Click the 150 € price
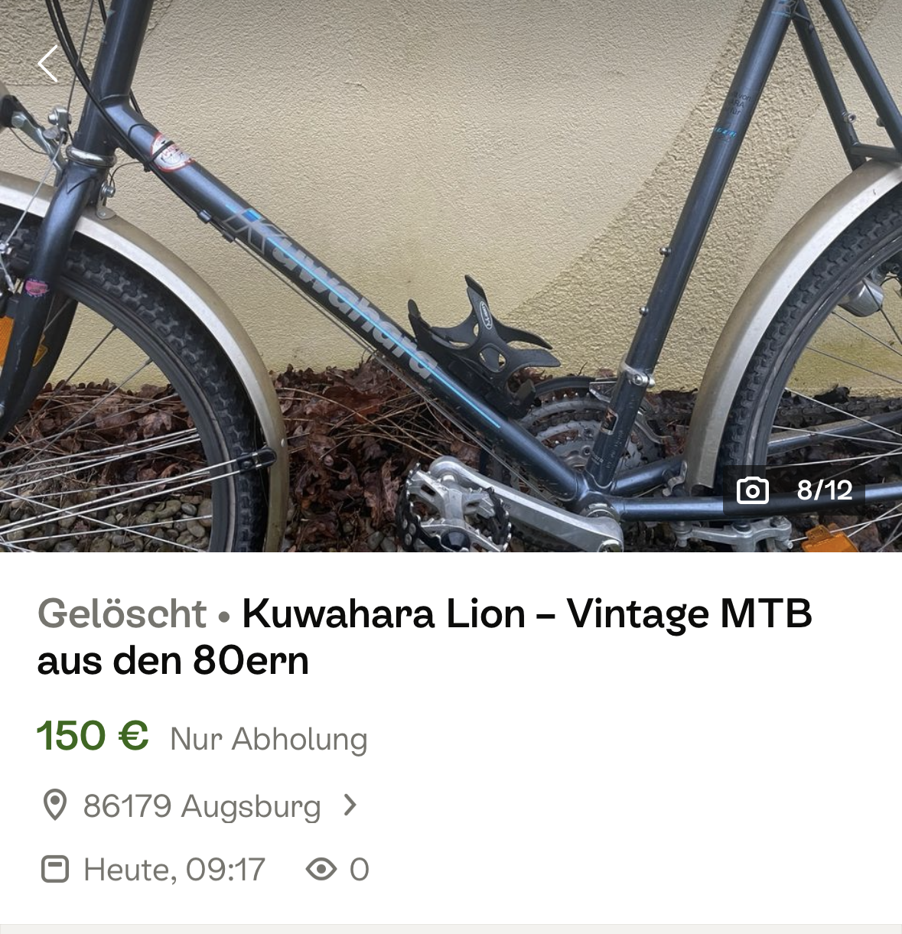This screenshot has width=902, height=934. point(93,736)
